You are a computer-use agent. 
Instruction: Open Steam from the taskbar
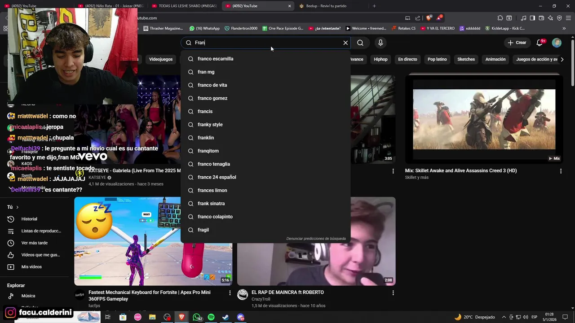pos(226,317)
